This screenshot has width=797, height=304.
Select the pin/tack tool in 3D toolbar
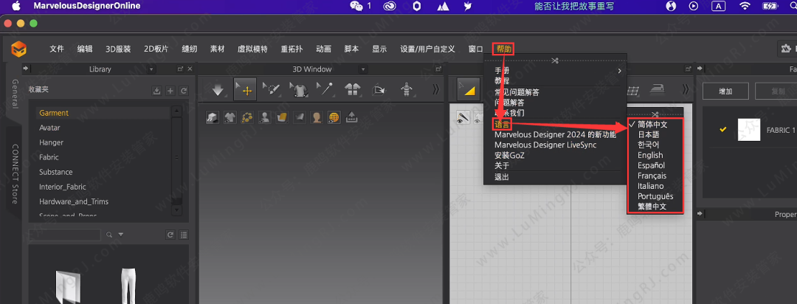(x=325, y=89)
